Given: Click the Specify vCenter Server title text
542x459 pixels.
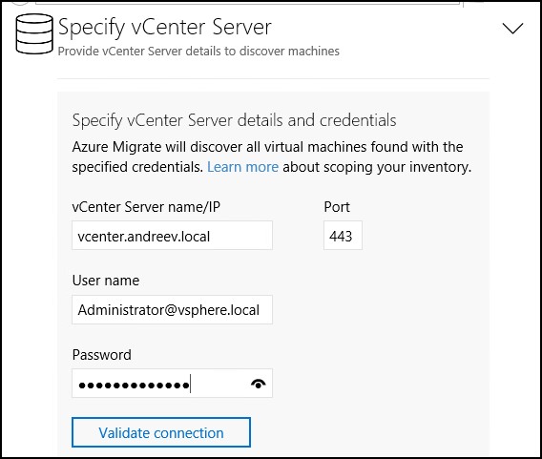Looking at the screenshot, I should click(x=164, y=27).
